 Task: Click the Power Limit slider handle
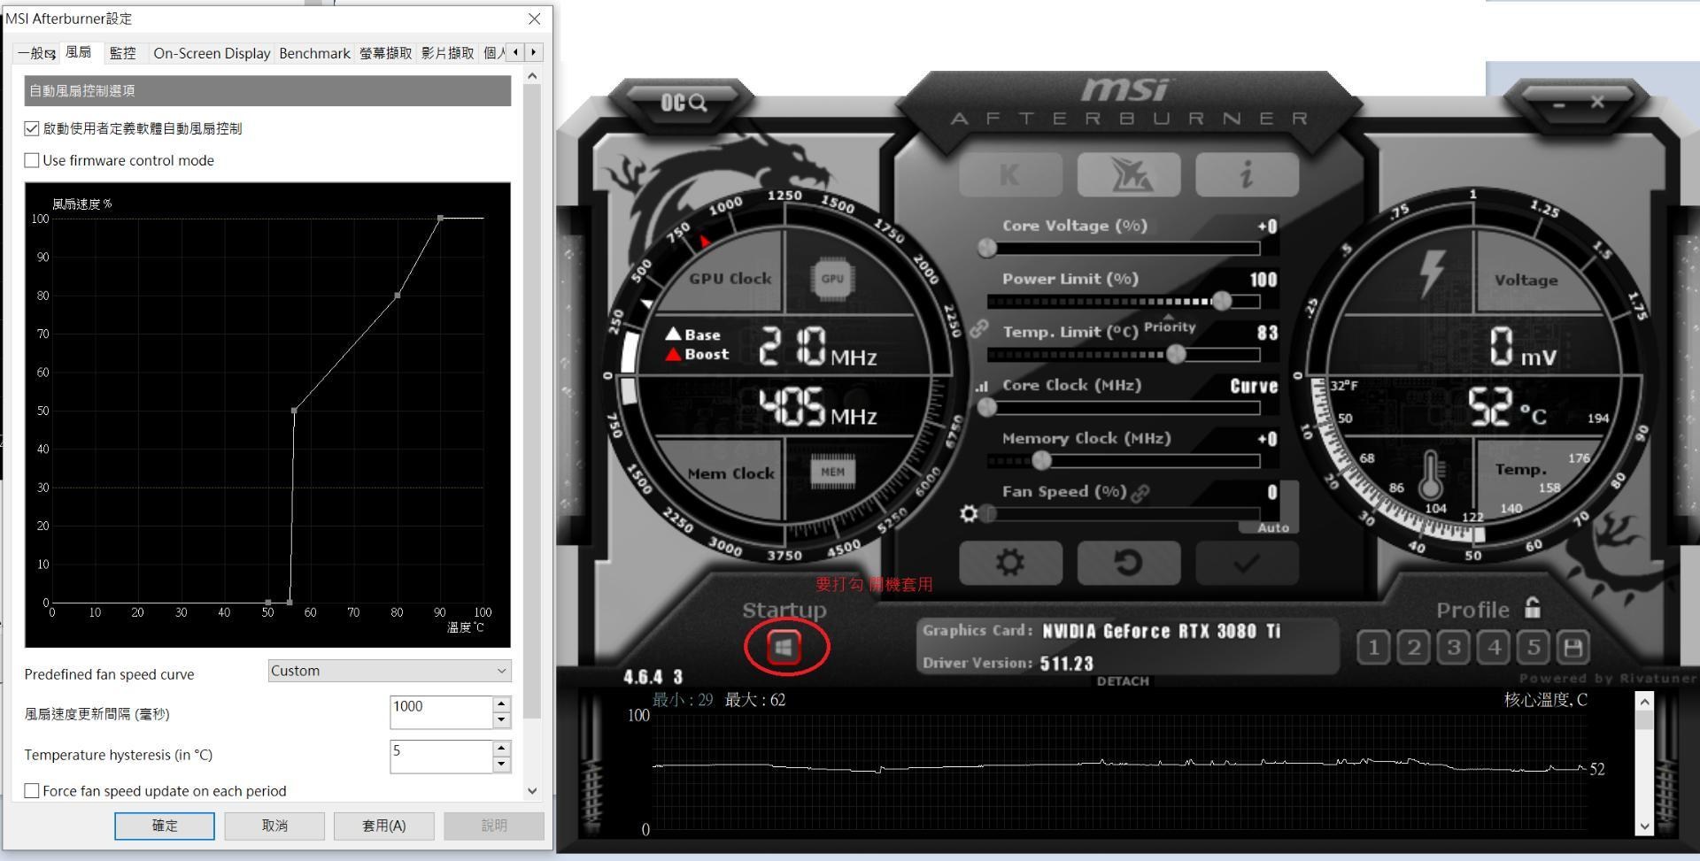coord(1222,301)
